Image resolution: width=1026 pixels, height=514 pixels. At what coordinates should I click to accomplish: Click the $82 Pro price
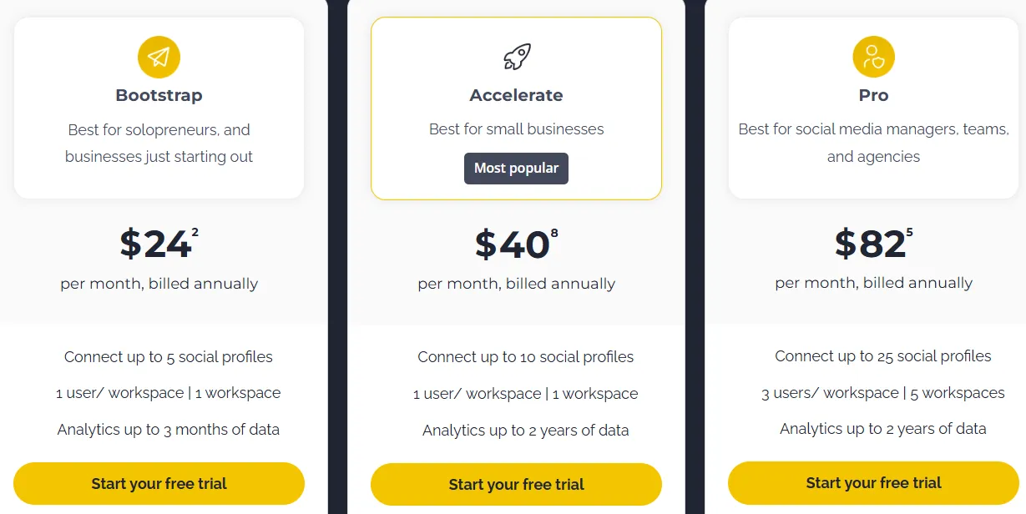[x=870, y=244]
